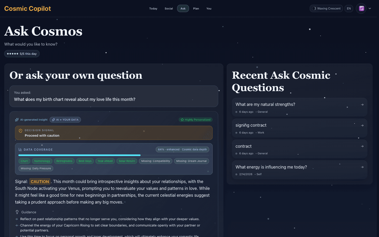This screenshot has width=379, height=237.
Task: Click the Year Ahead tag
Action: pos(105,161)
